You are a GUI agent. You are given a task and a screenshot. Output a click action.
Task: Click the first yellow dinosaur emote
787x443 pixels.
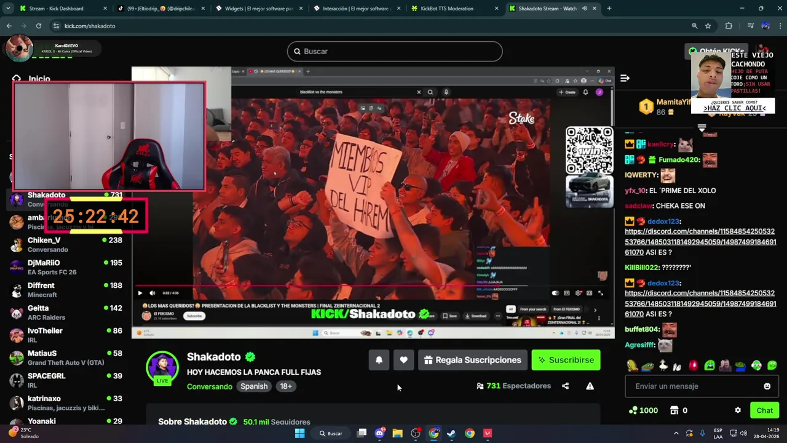pos(632,365)
